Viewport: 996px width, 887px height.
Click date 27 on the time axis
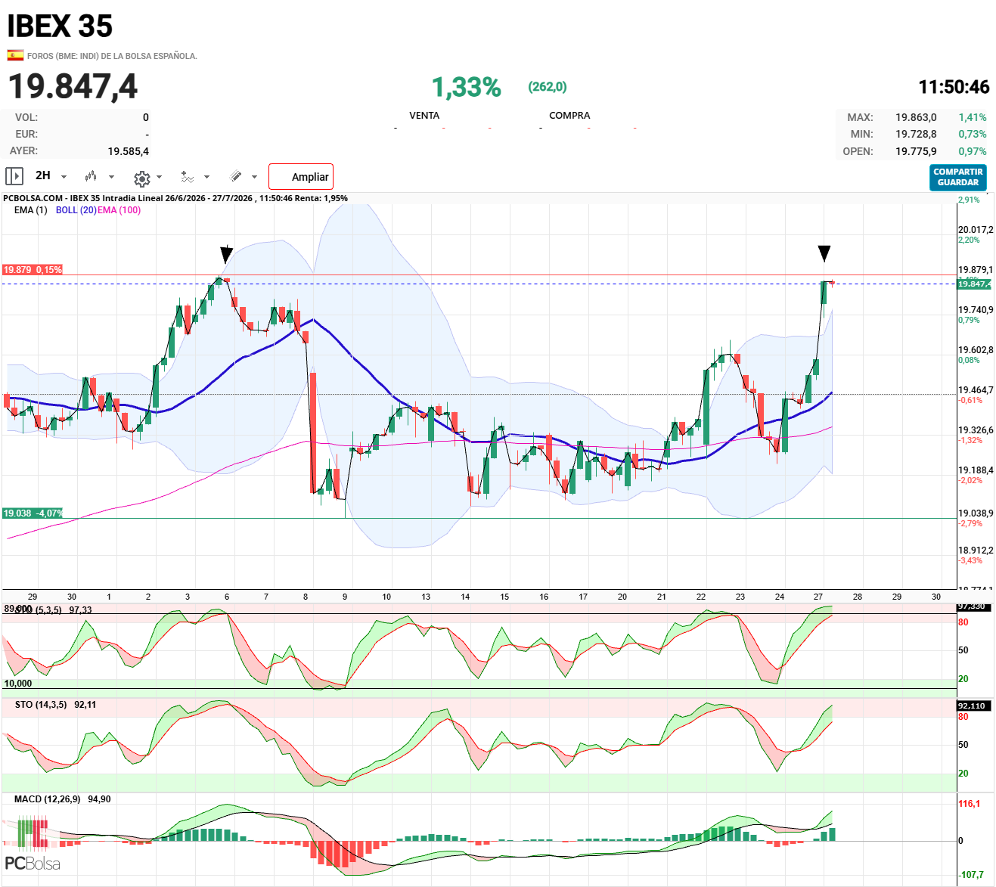click(818, 597)
